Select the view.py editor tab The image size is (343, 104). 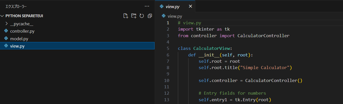click(175, 7)
